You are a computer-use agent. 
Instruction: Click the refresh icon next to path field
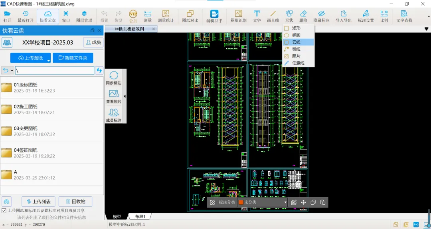tap(99, 70)
